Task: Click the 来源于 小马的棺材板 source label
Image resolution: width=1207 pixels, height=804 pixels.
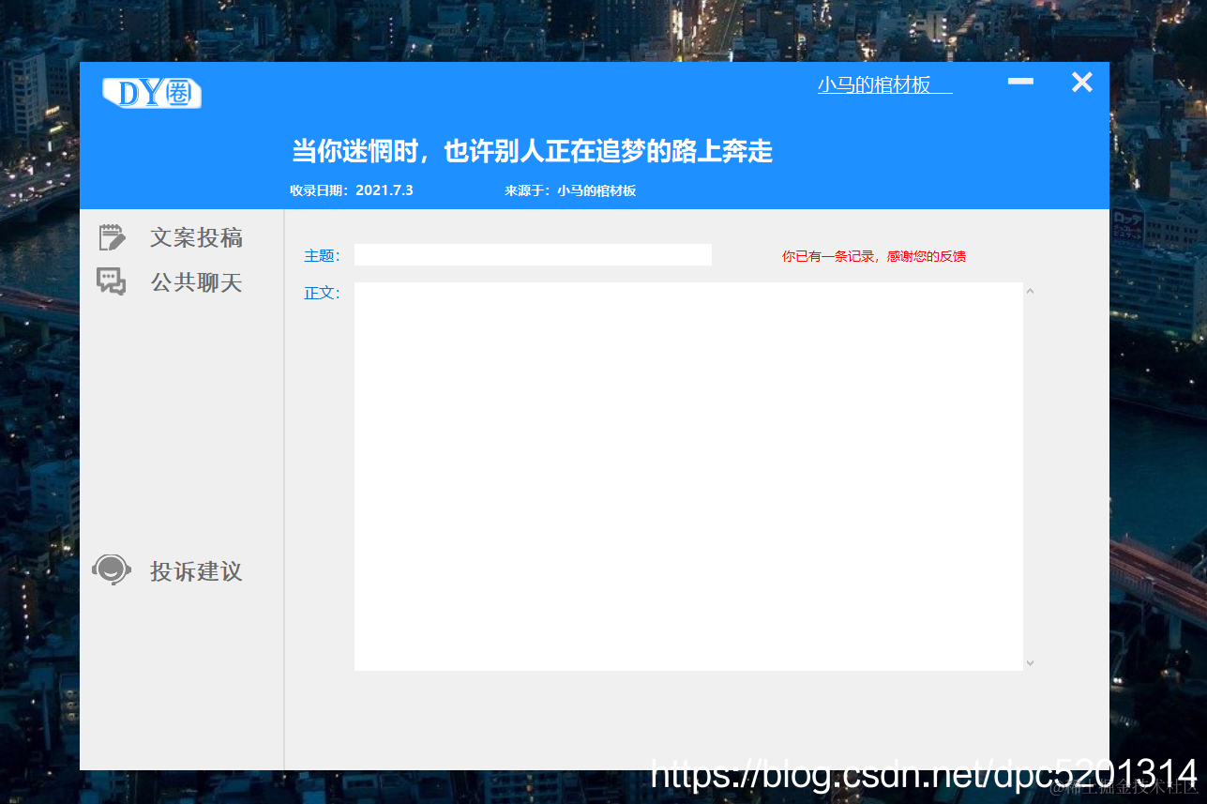Action: point(571,190)
